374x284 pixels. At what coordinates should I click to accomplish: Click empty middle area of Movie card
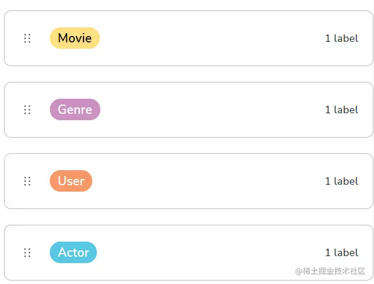pos(209,38)
